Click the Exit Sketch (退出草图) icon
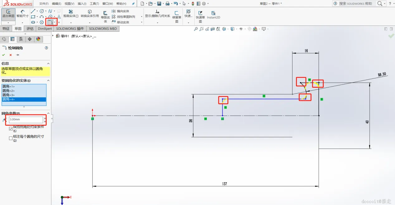395x205 pixels. [8, 14]
